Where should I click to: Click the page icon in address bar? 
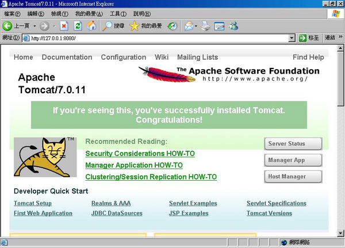26,38
